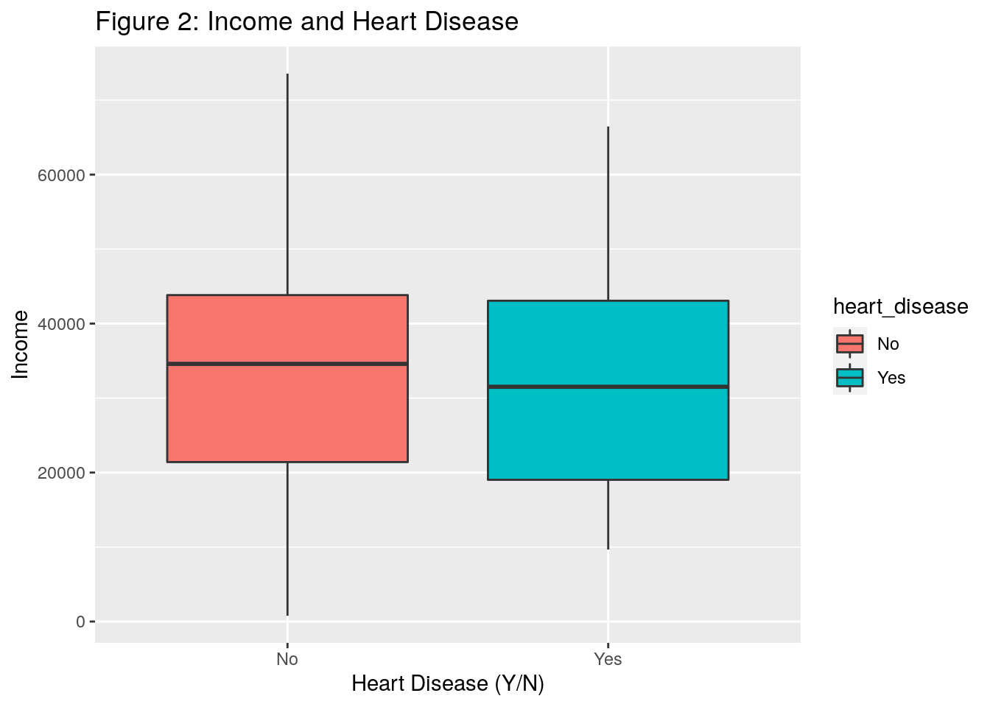The image size is (990, 707).
Task: Click the Income y-axis title
Action: [x=21, y=345]
